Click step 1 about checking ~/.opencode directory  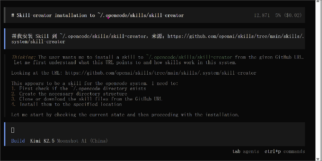79,89
